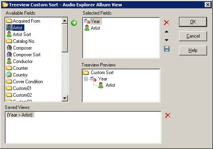Select saved view (Year > Artist)
213x149 pixels.
20,115
